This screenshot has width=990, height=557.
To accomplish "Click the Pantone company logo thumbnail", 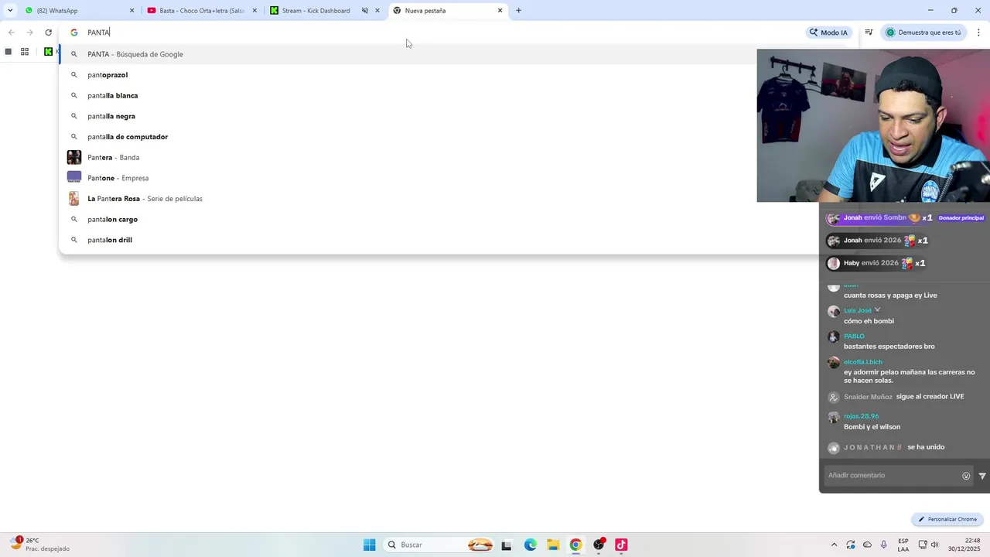I will (74, 178).
